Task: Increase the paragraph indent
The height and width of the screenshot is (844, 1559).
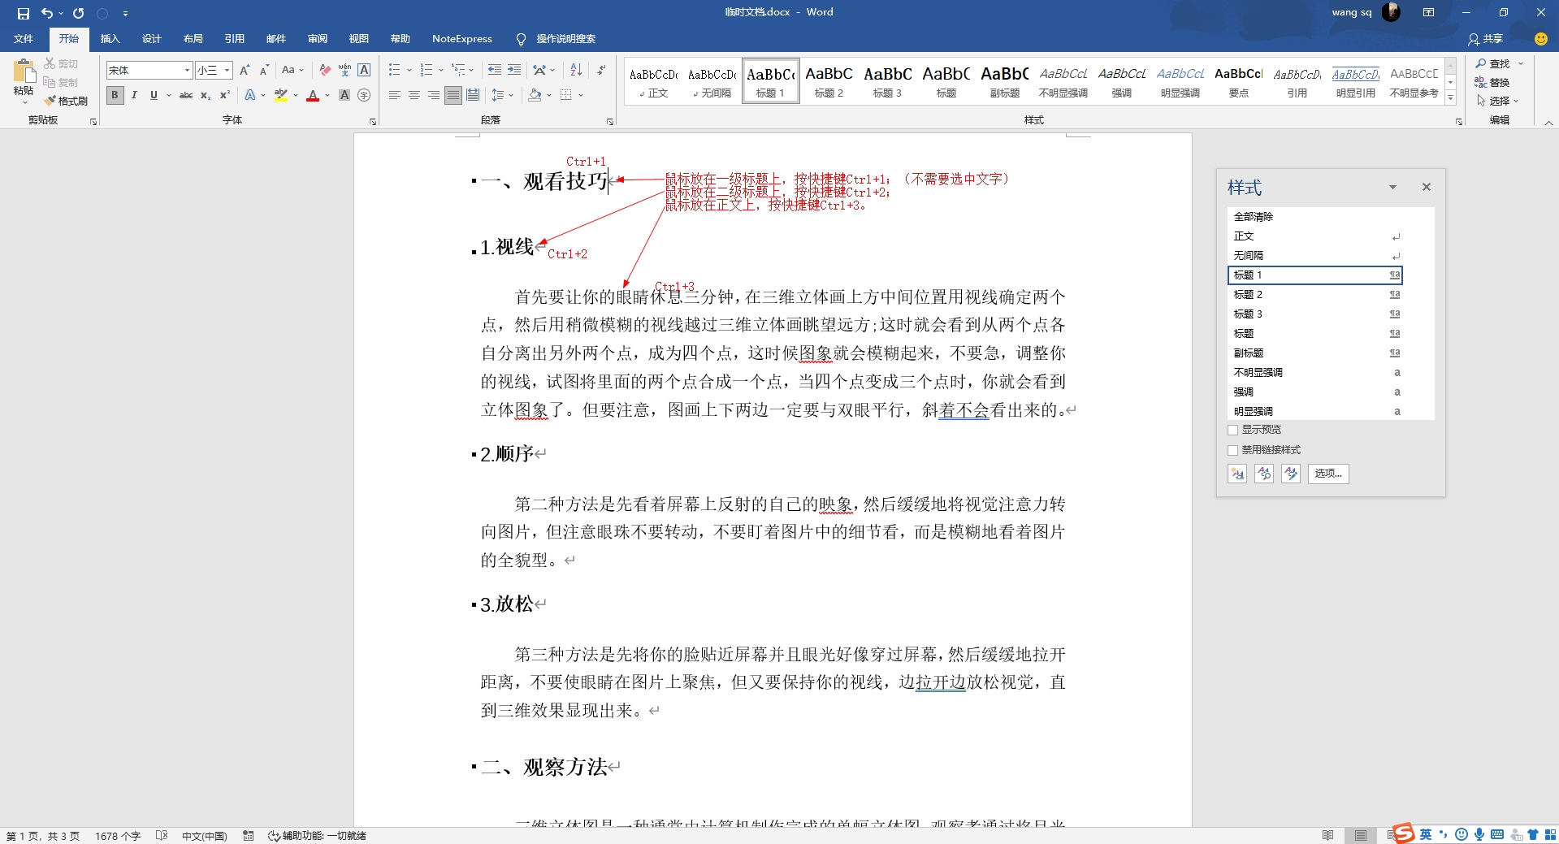Action: point(514,70)
